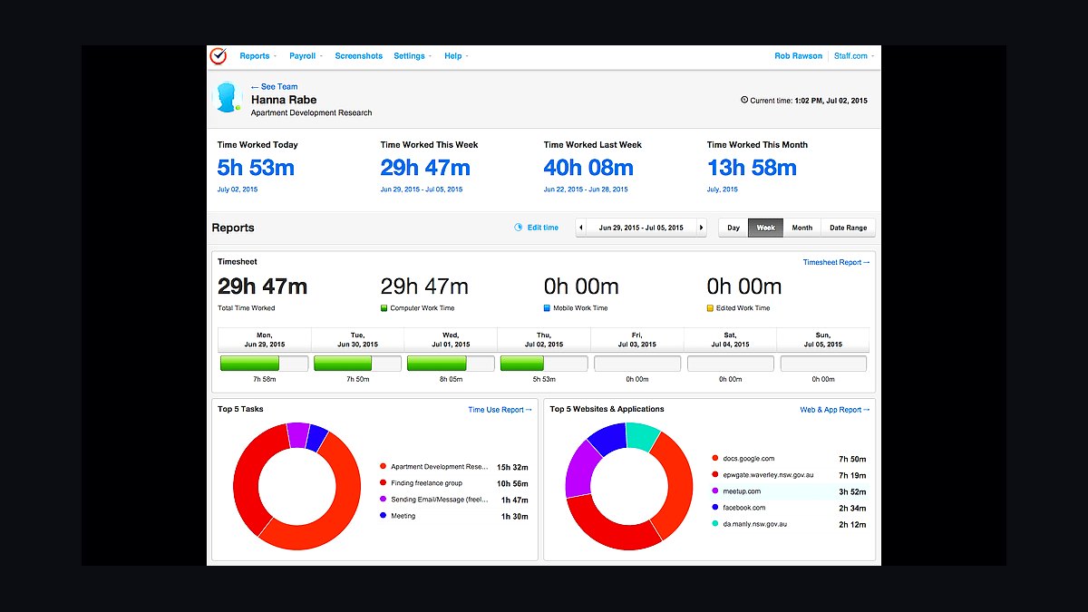Screen dimensions: 1088x612
Task: Click the meetup.com entry
Action: 742,491
